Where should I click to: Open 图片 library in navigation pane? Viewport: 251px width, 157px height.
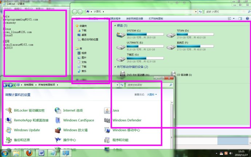[82, 57]
